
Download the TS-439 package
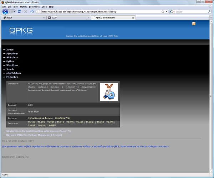click(100, 122)
